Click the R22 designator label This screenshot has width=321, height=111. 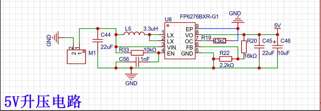click(225, 53)
